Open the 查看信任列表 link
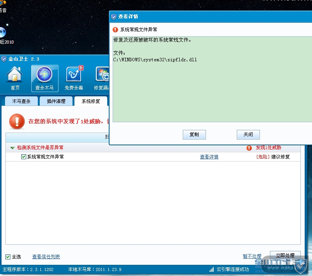 46,257
